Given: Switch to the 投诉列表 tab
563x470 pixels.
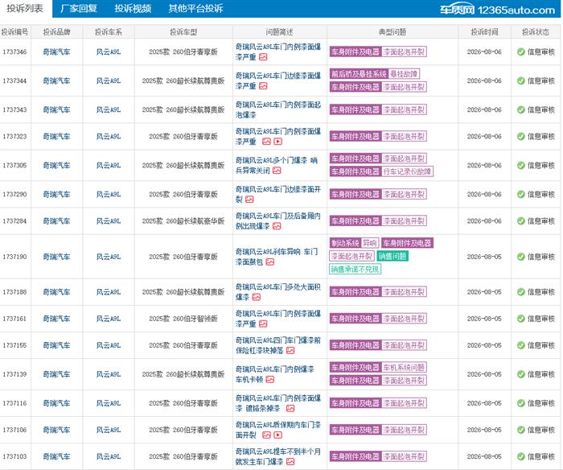Looking at the screenshot, I should [x=25, y=8].
